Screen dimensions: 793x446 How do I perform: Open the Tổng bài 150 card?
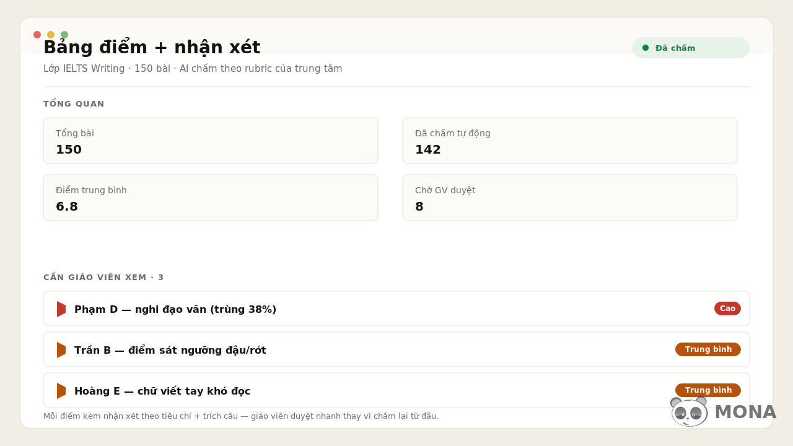(x=211, y=141)
